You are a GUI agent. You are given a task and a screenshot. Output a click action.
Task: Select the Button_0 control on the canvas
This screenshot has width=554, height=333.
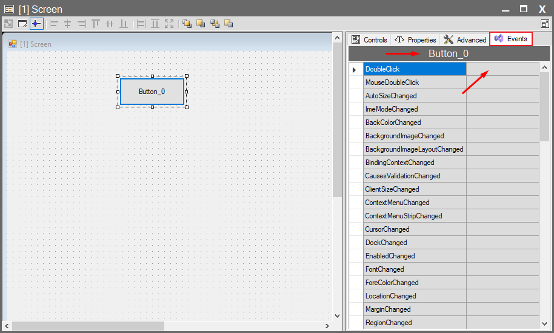(152, 92)
